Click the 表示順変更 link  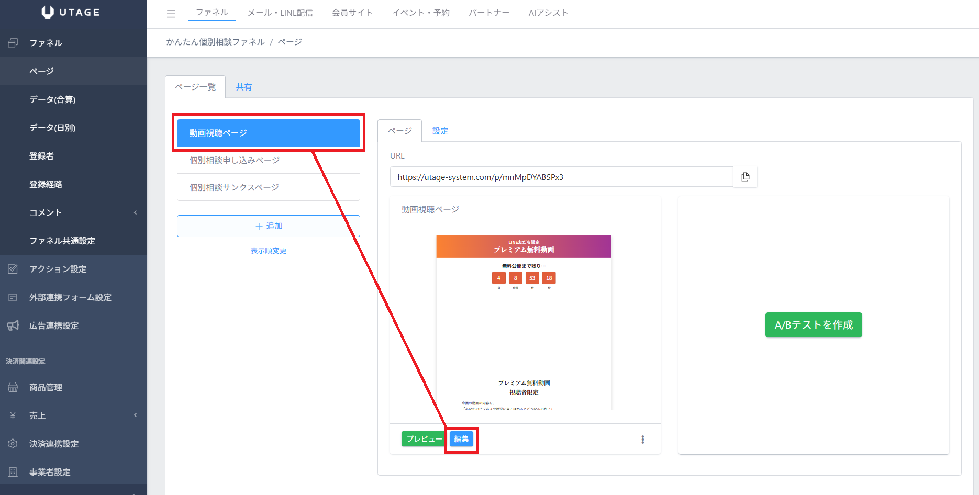(x=268, y=251)
